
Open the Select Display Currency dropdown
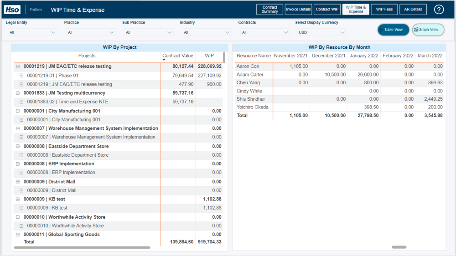321,32
